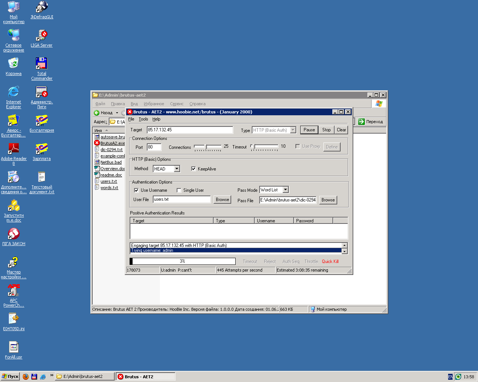478x382 pixels.
Task: Click the Port input field
Action: [x=154, y=147]
